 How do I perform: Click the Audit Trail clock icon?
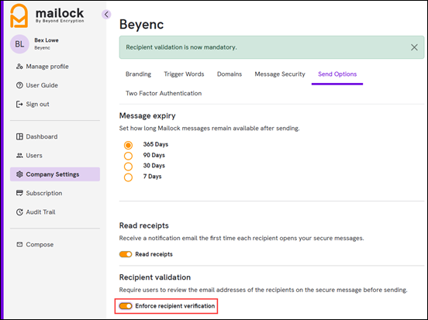(x=19, y=212)
